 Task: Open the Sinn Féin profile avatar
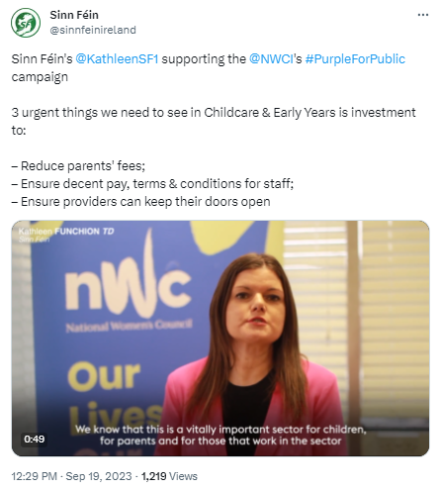click(x=26, y=23)
